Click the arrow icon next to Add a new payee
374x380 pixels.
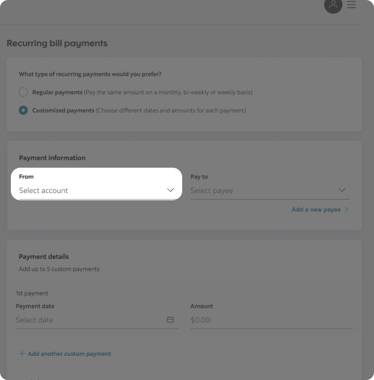347,210
